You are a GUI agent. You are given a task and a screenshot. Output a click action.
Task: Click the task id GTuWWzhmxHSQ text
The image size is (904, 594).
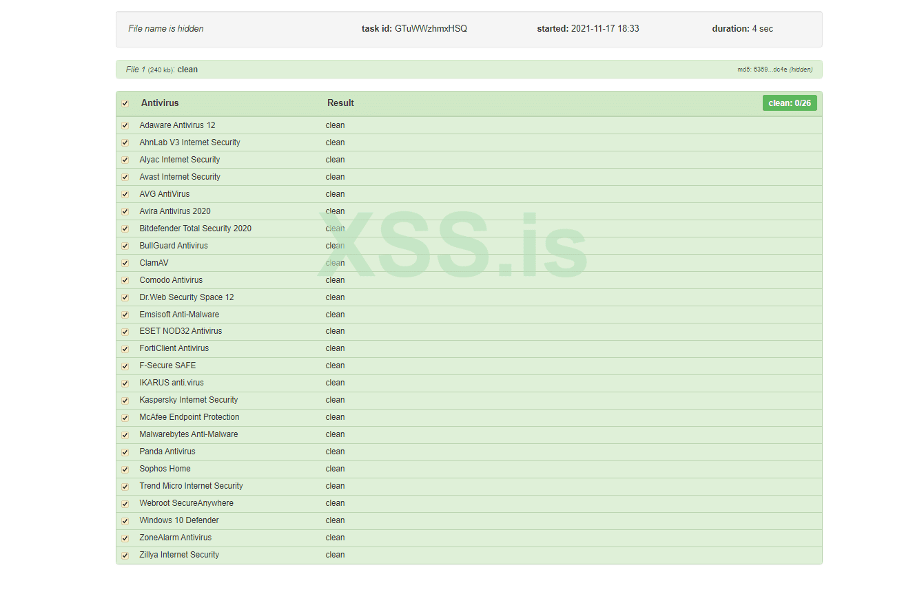point(431,29)
